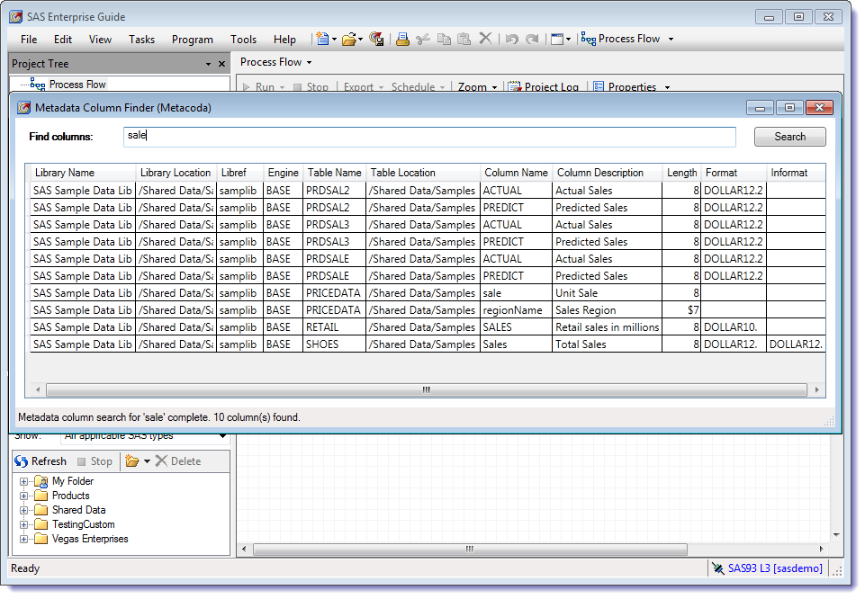Open the File menu
The image size is (865, 599).
click(29, 40)
